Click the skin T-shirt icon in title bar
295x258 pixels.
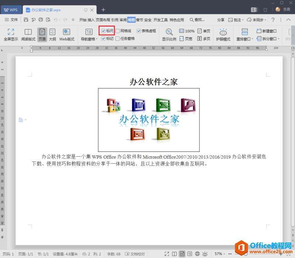pyautogui.click(x=265, y=10)
